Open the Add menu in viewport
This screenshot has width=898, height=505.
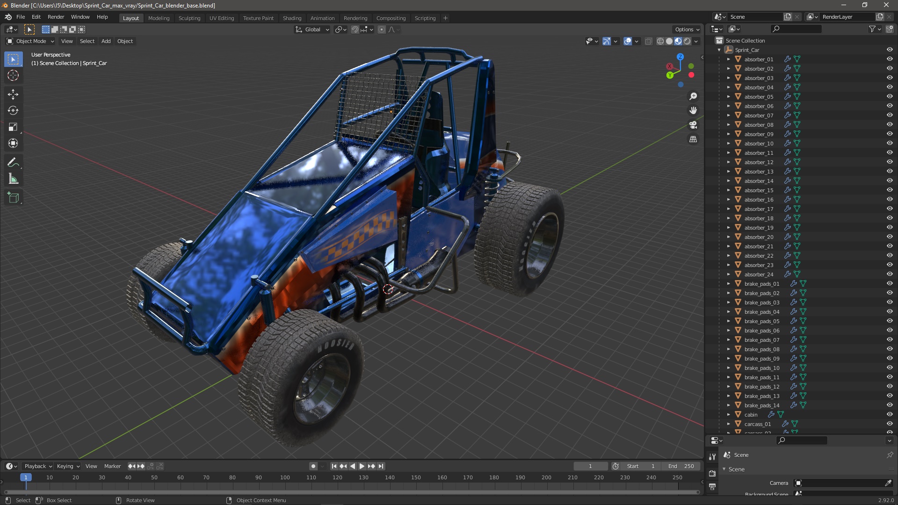106,41
